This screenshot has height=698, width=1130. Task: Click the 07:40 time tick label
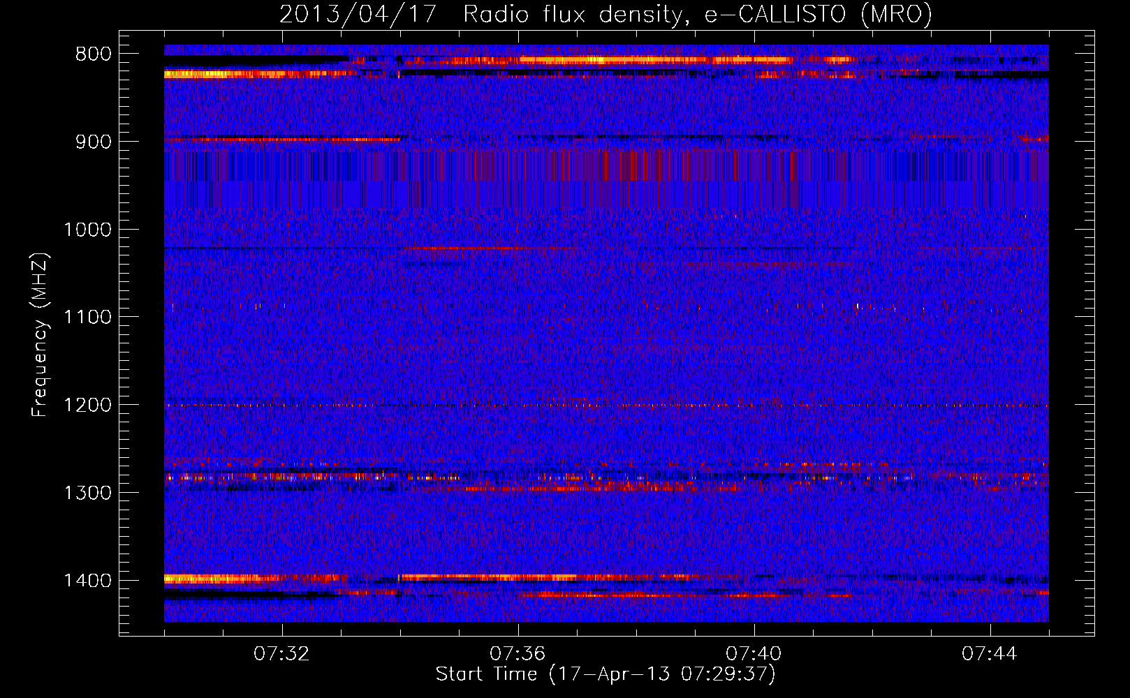click(754, 654)
